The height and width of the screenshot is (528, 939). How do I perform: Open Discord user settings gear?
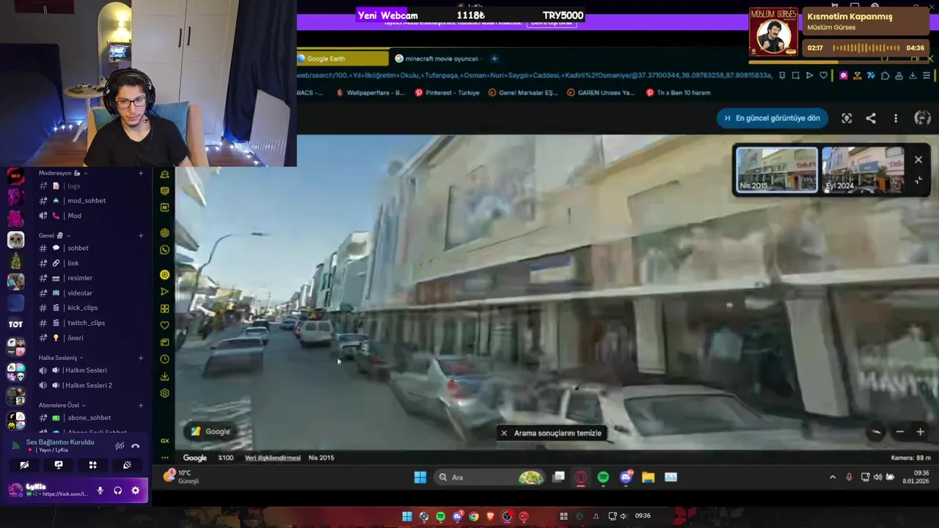[x=135, y=491]
